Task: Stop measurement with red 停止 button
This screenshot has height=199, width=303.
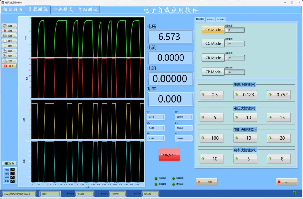Action: coord(9,66)
